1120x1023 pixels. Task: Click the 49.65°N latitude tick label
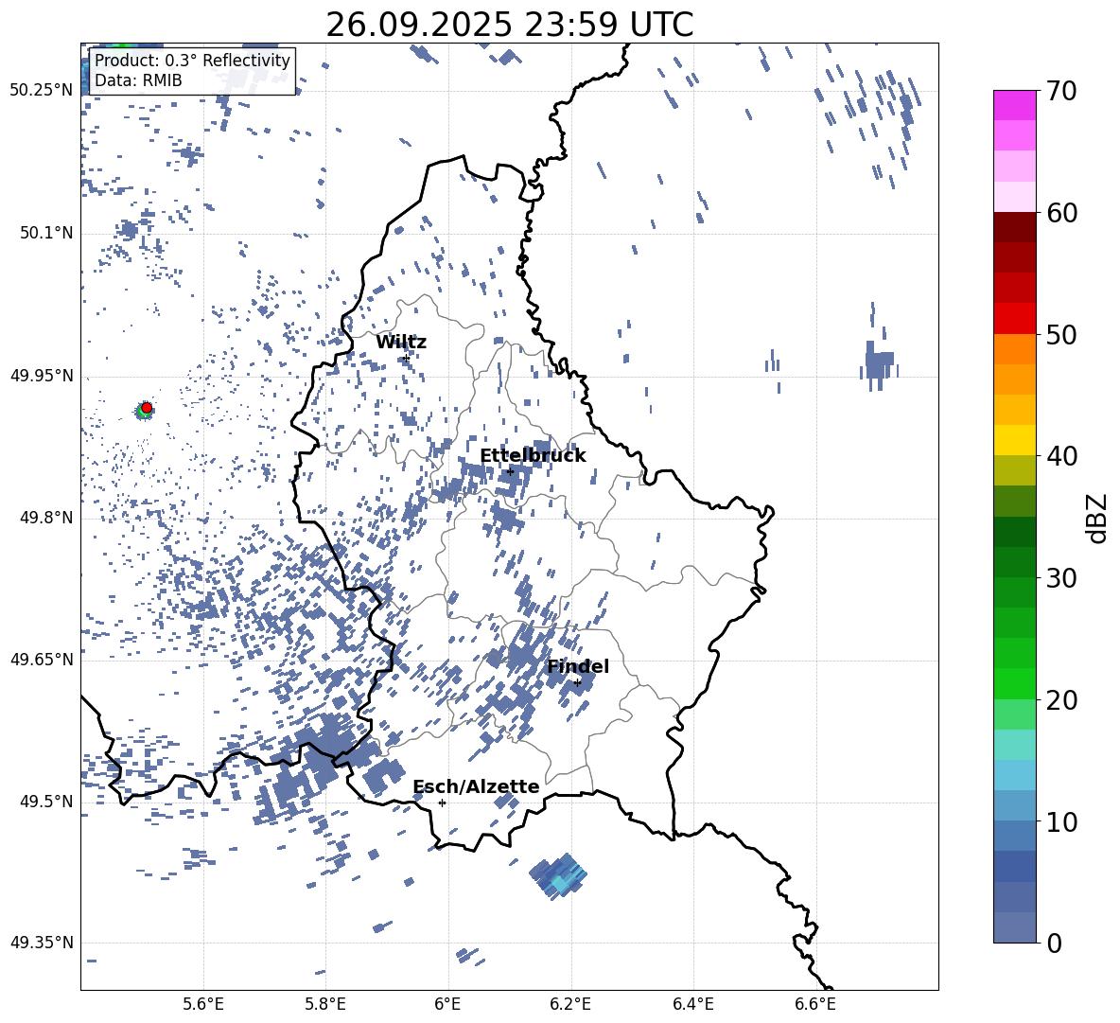42,660
